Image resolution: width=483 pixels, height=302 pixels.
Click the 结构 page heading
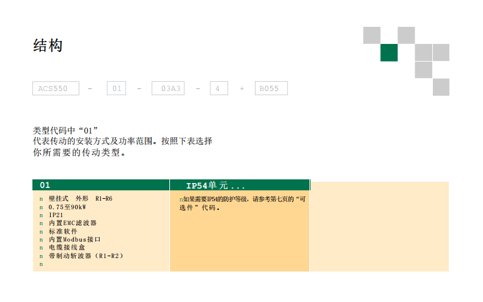[x=48, y=46]
